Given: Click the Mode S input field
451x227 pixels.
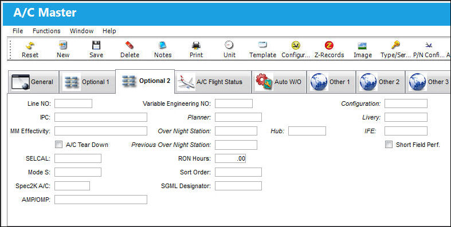Looking at the screenshot, I should [x=78, y=172].
